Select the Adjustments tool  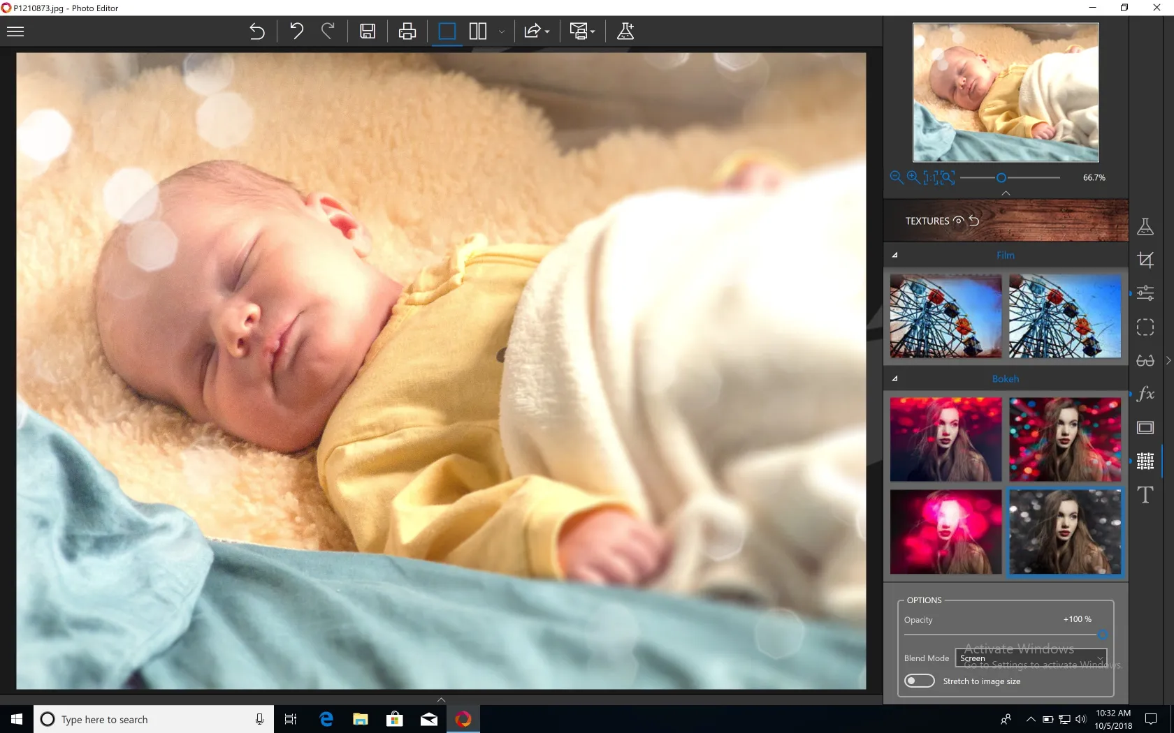(1145, 293)
